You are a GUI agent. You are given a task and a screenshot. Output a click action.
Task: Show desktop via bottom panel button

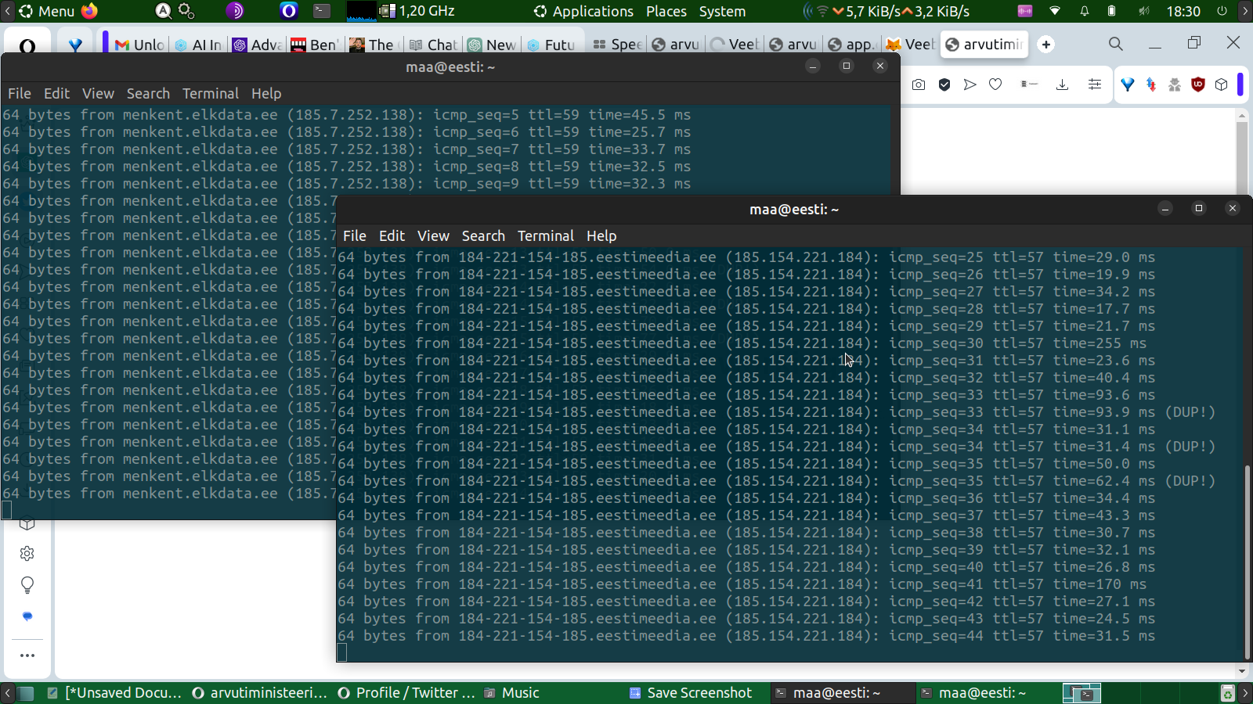point(26,693)
